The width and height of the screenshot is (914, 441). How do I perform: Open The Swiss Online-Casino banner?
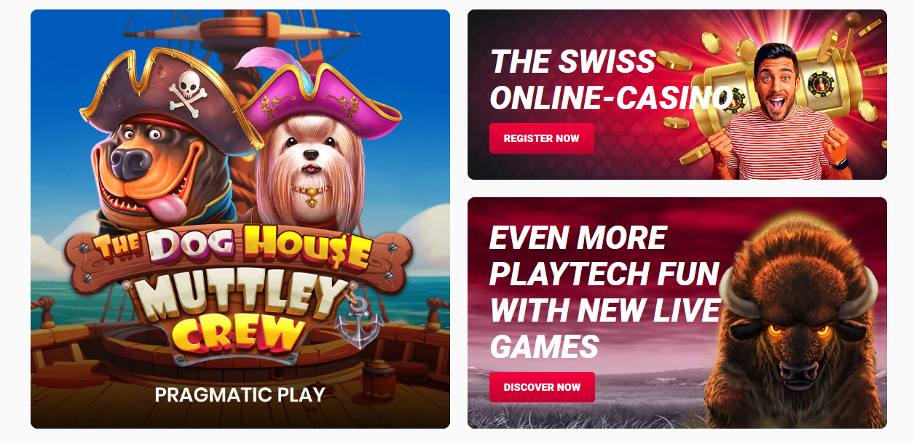pos(677,95)
